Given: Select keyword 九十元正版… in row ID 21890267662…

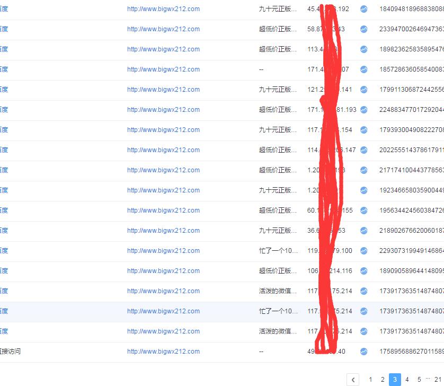Looking at the screenshot, I should click(x=278, y=231).
